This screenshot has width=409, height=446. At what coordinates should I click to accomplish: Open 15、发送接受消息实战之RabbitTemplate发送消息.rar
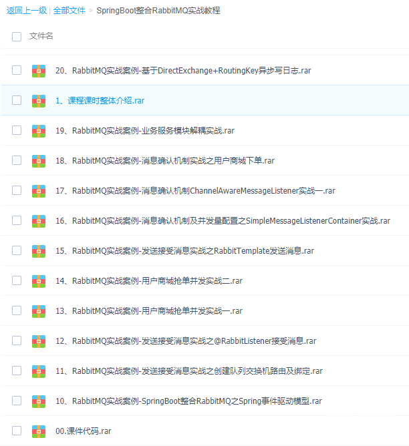(184, 251)
